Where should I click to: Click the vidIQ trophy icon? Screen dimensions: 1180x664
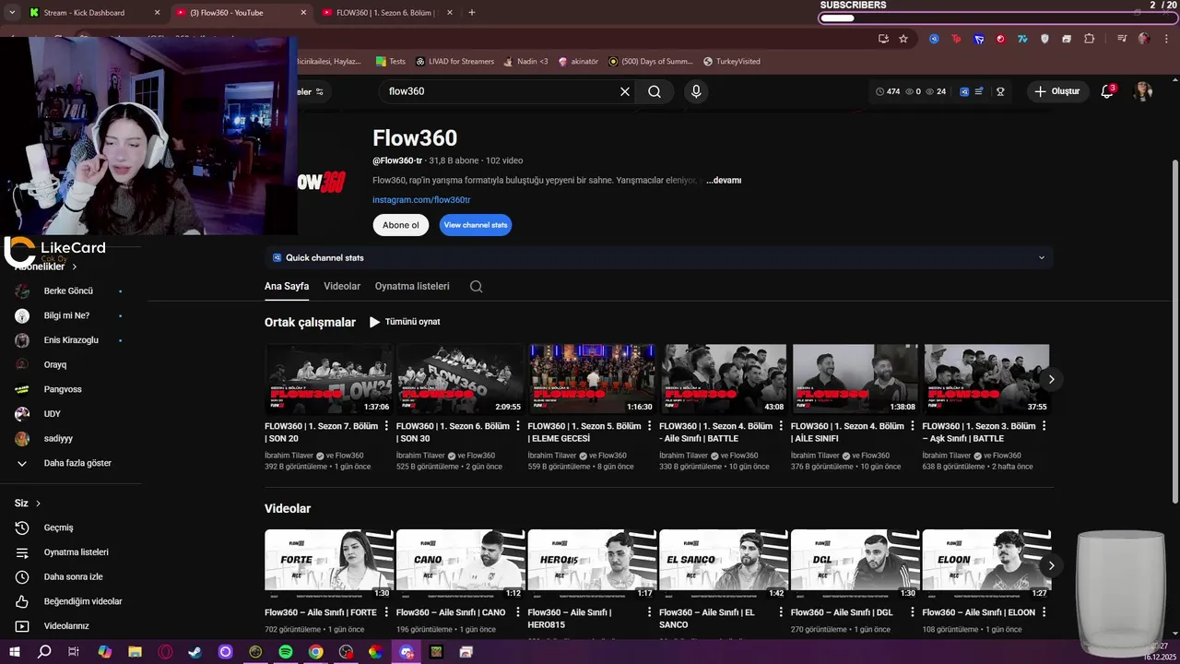[1000, 91]
